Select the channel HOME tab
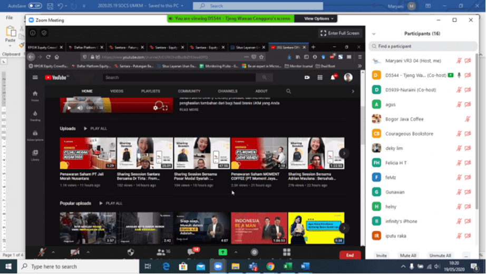This screenshot has height=274, width=486. (x=87, y=91)
